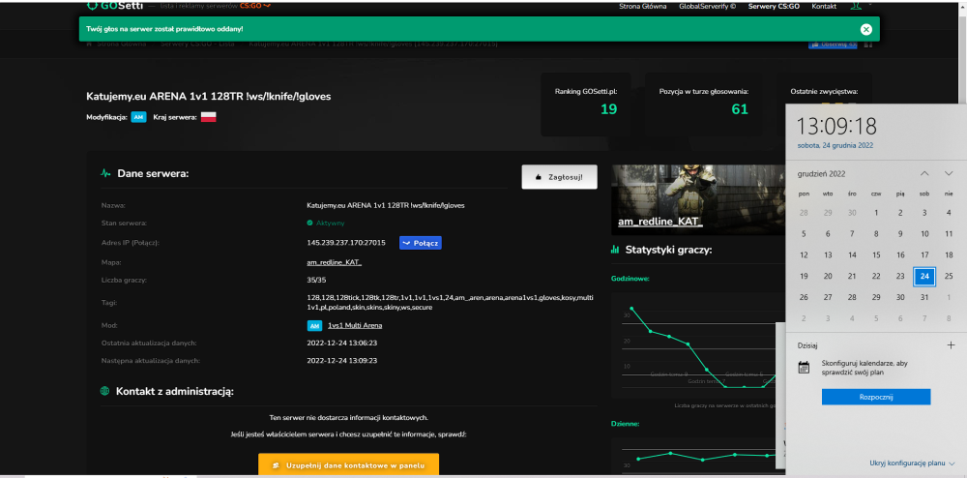Select December 31 in the calendar
This screenshot has width=967, height=478.
[924, 297]
